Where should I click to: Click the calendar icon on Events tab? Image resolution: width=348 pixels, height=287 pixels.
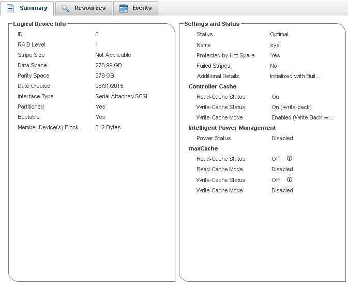point(124,8)
